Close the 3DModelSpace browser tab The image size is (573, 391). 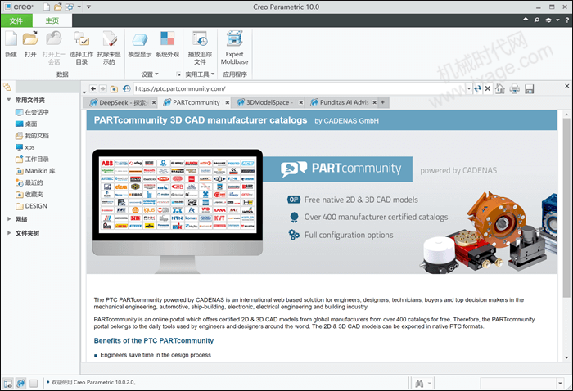[x=300, y=102]
